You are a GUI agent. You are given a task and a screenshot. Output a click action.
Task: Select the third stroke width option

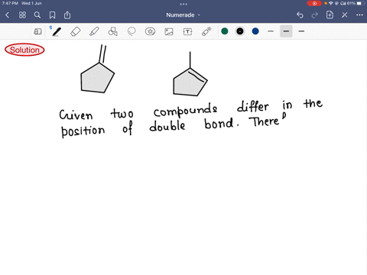pos(301,31)
